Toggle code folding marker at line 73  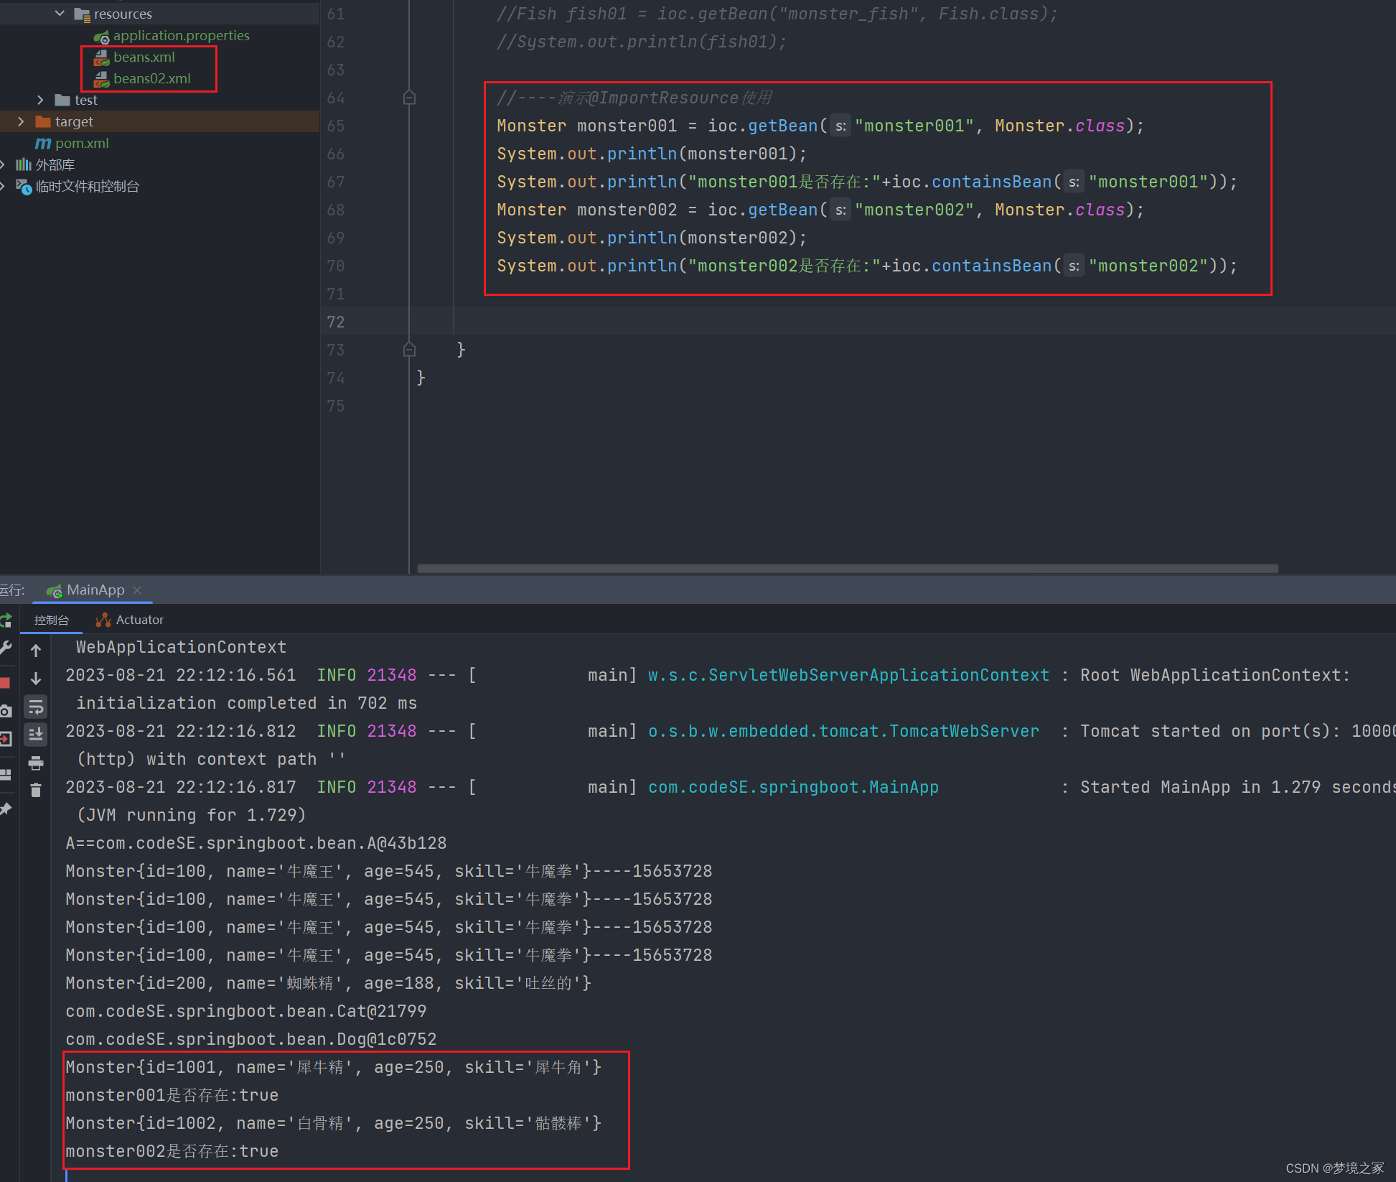(x=409, y=350)
